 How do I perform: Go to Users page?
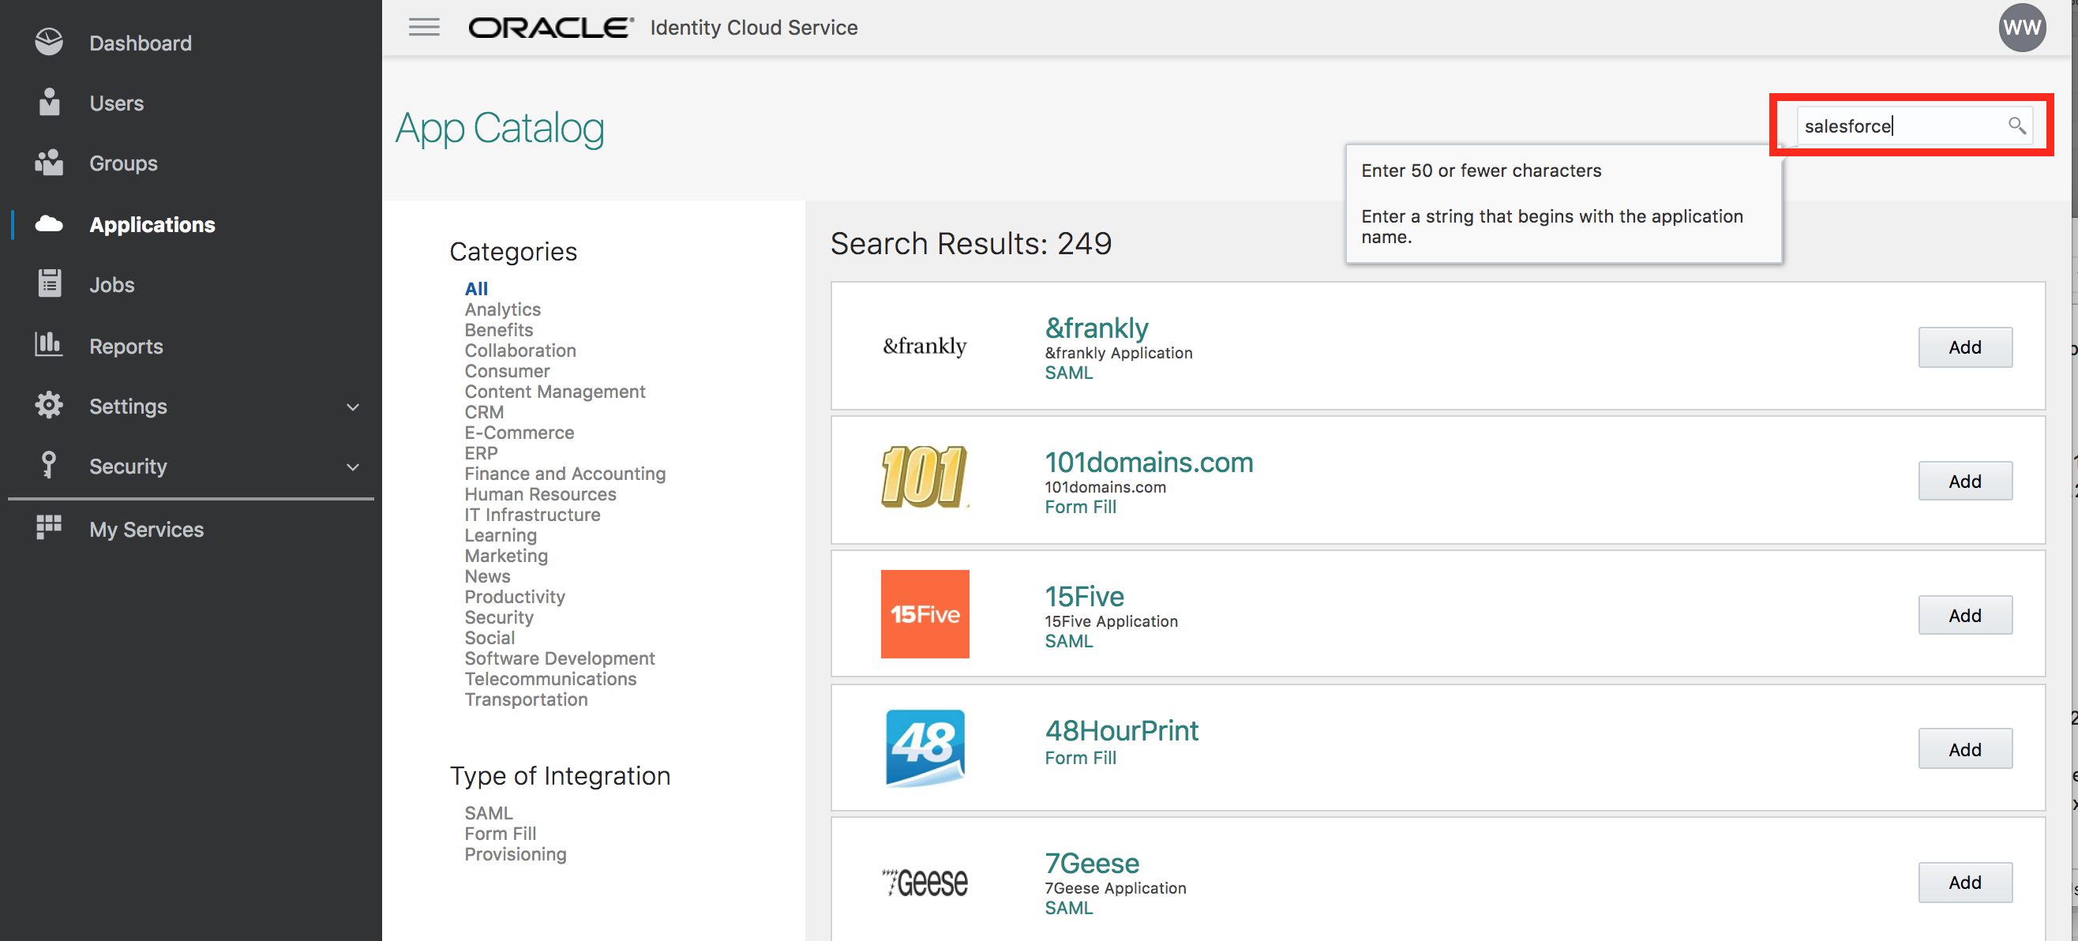click(116, 103)
